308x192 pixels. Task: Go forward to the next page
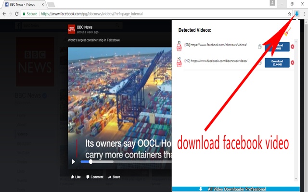(x=11, y=14)
